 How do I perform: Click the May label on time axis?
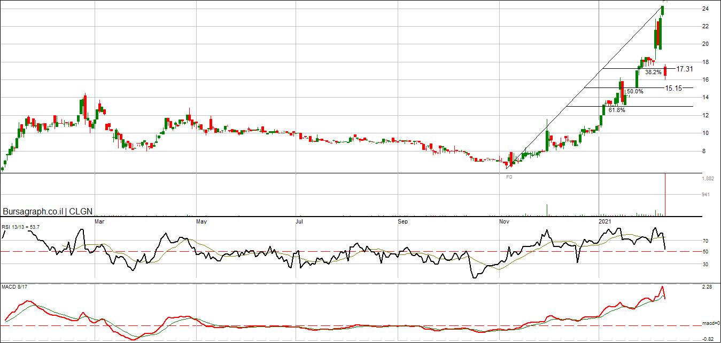tap(201, 221)
